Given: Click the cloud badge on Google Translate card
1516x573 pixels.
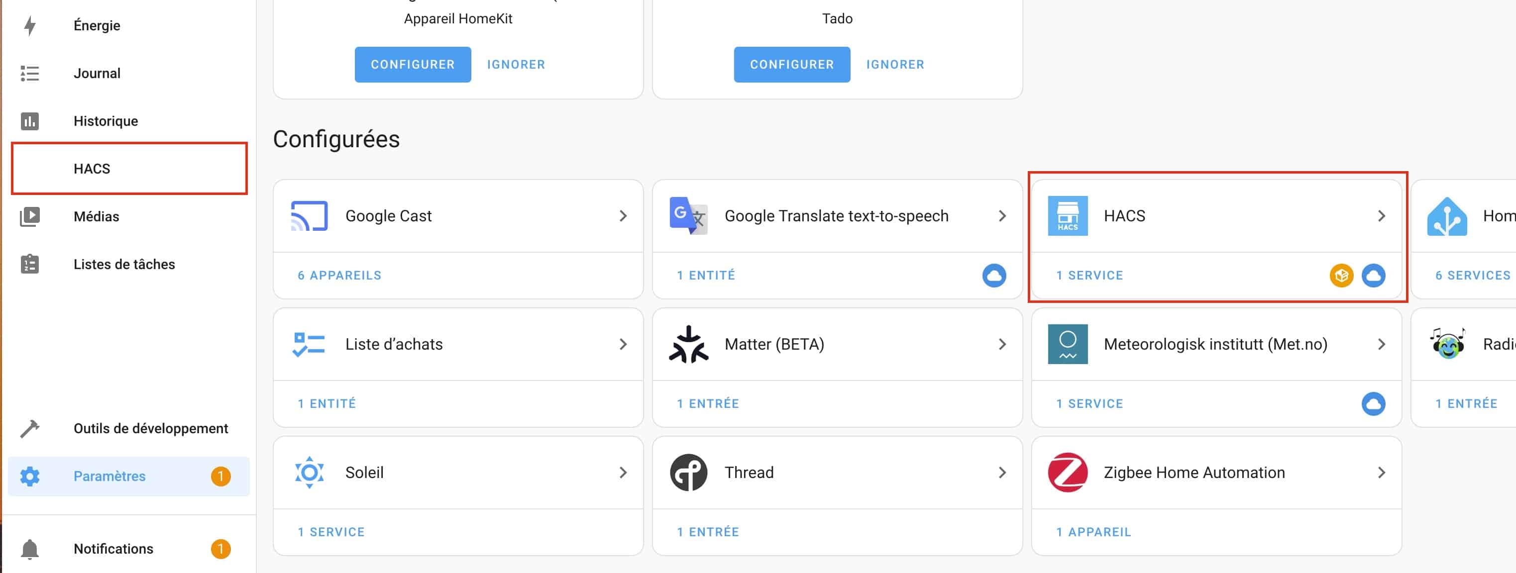Looking at the screenshot, I should (994, 276).
